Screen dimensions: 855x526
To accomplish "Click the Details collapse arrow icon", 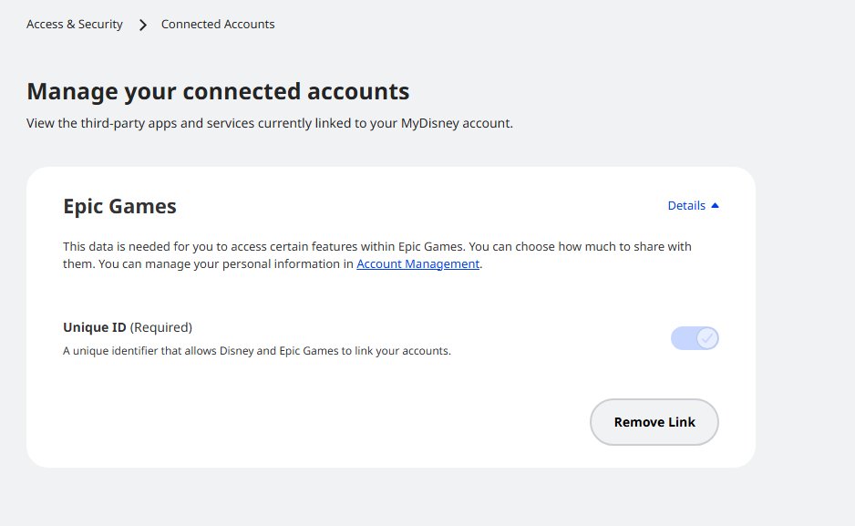I will pyautogui.click(x=715, y=205).
